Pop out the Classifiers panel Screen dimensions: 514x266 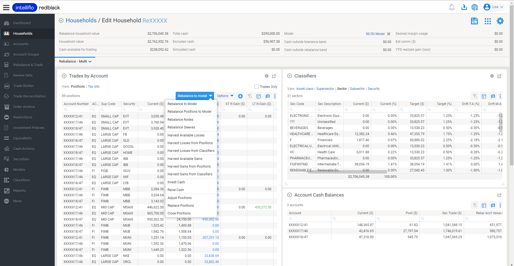pyautogui.click(x=499, y=76)
